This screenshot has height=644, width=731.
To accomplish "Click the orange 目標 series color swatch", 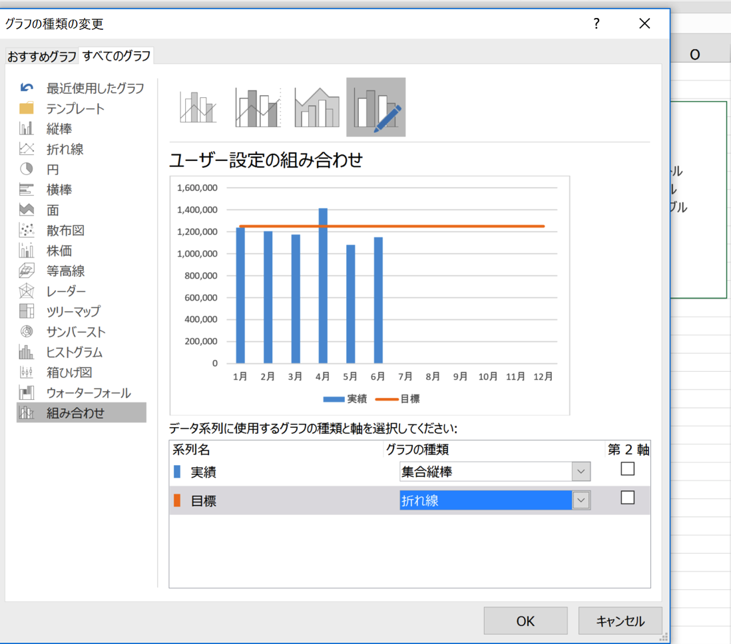I will click(177, 500).
